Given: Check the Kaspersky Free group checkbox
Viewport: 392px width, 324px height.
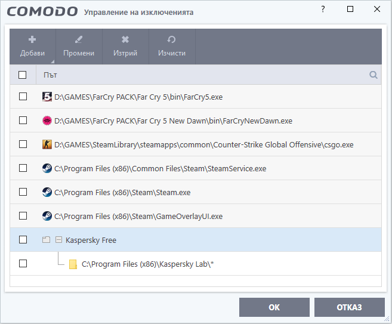Looking at the screenshot, I should point(23,239).
